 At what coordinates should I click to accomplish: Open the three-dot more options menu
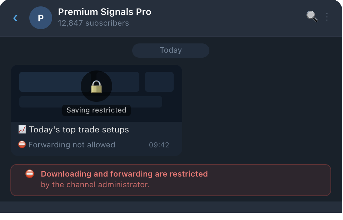327,17
